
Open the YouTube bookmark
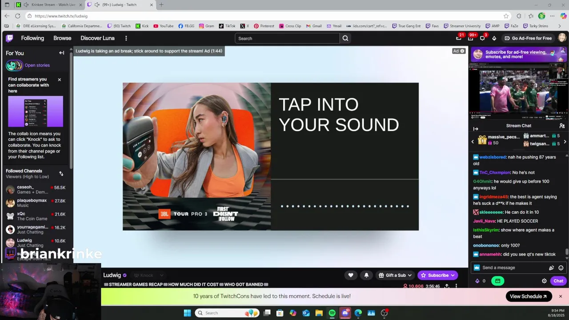coord(163,26)
